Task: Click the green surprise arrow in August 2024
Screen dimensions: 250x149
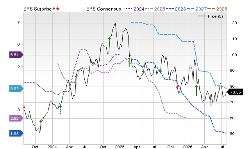Action: pos(93,64)
